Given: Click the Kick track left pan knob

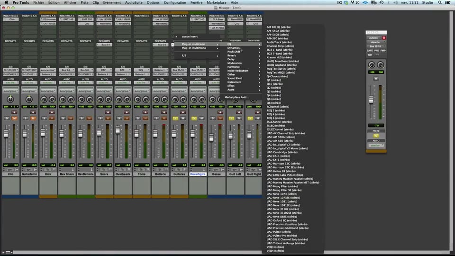Looking at the screenshot, I should click(44, 100).
